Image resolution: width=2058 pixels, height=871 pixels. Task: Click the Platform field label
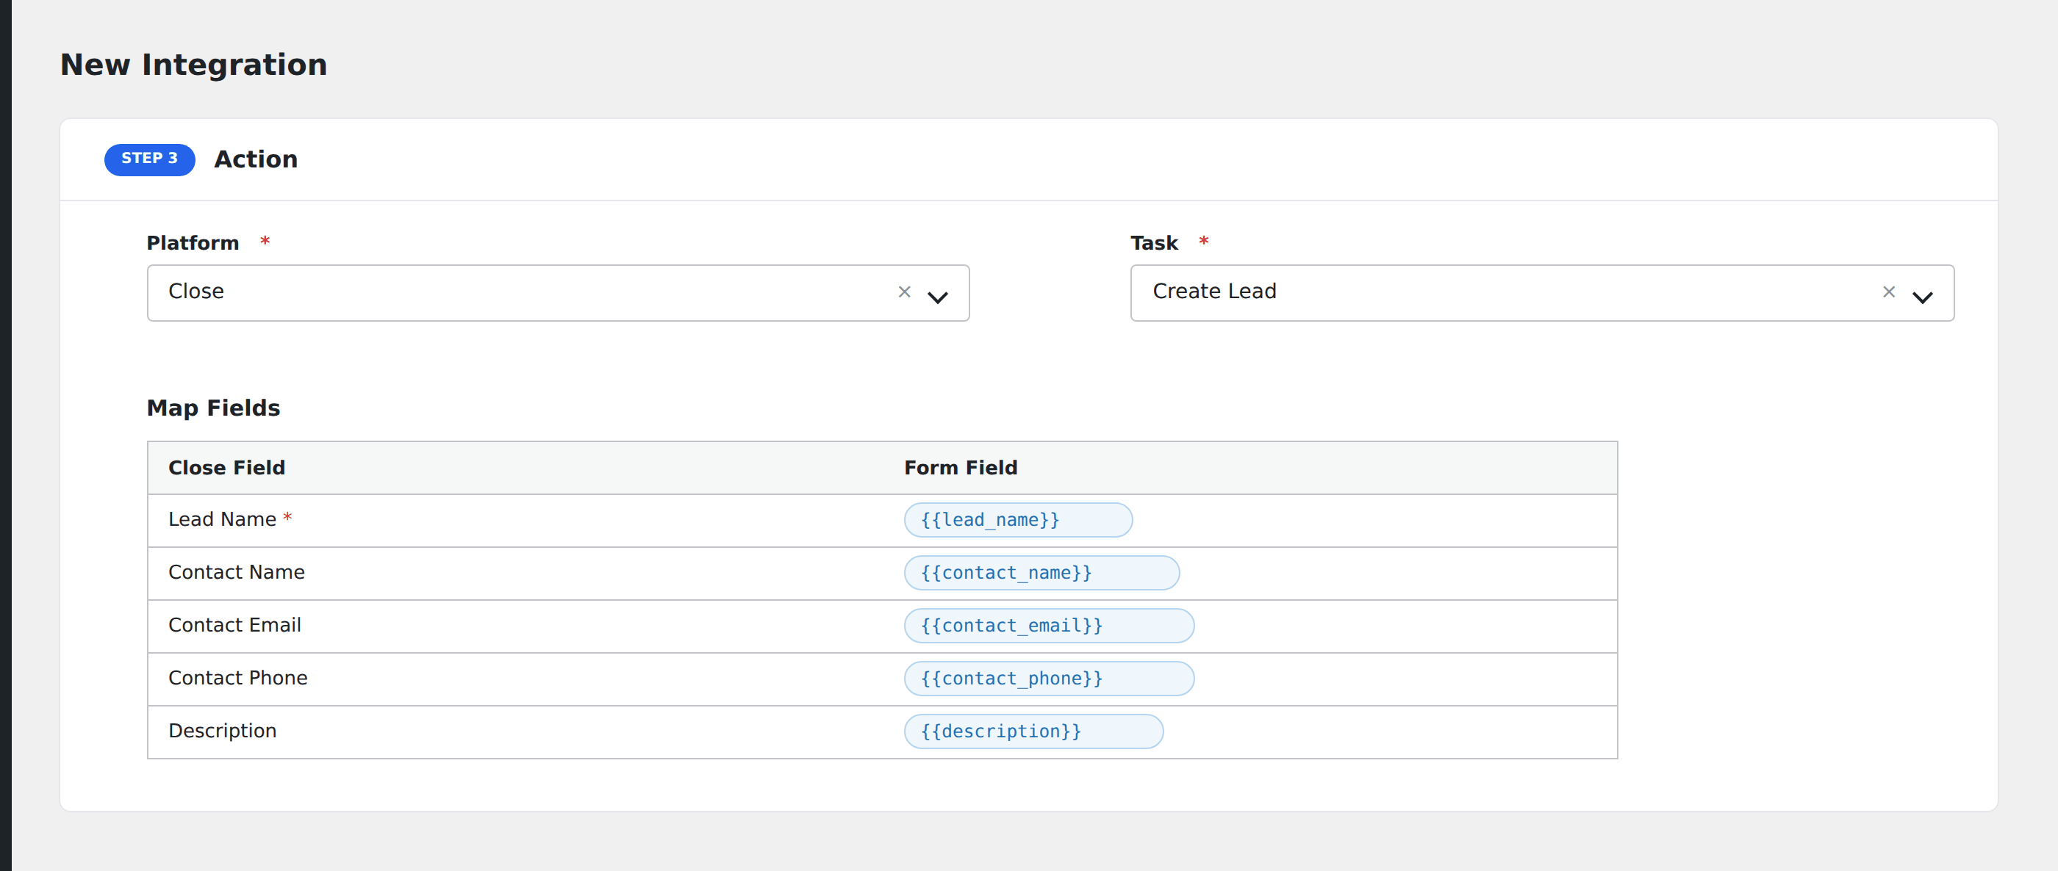coord(193,242)
